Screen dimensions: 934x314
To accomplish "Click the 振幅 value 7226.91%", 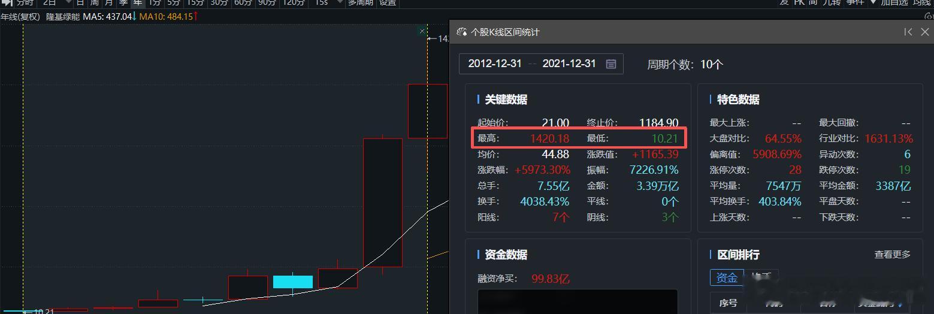I will 654,170.
